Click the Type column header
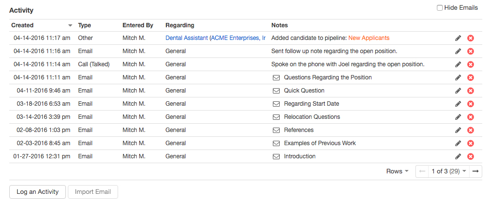This screenshot has width=493, height=207. [x=84, y=25]
